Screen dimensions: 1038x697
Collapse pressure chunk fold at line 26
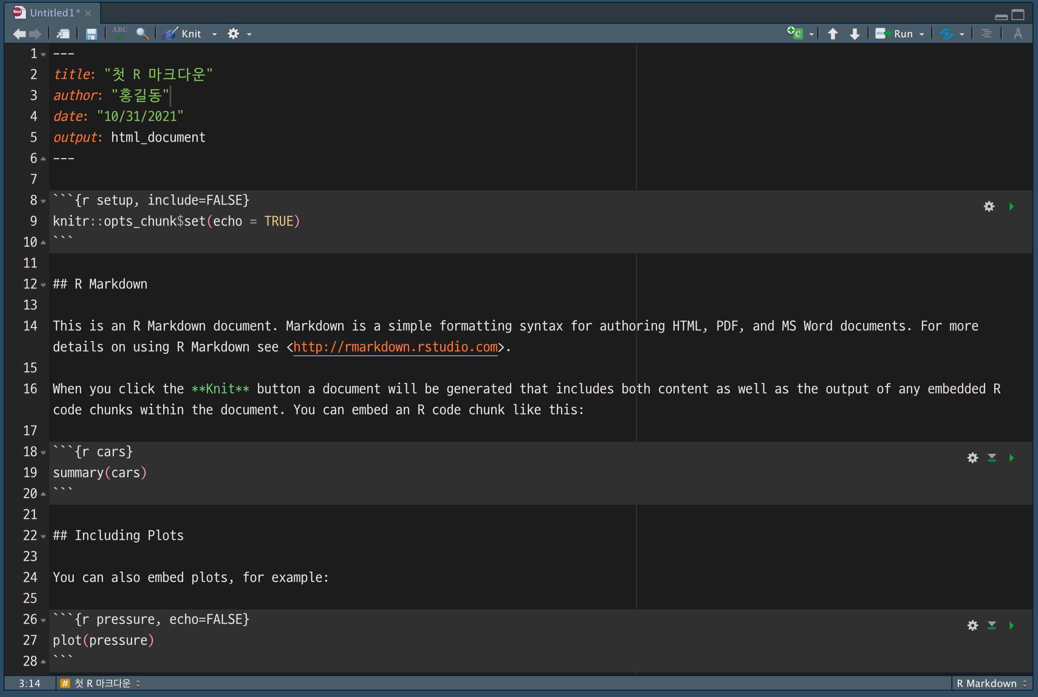pos(43,620)
